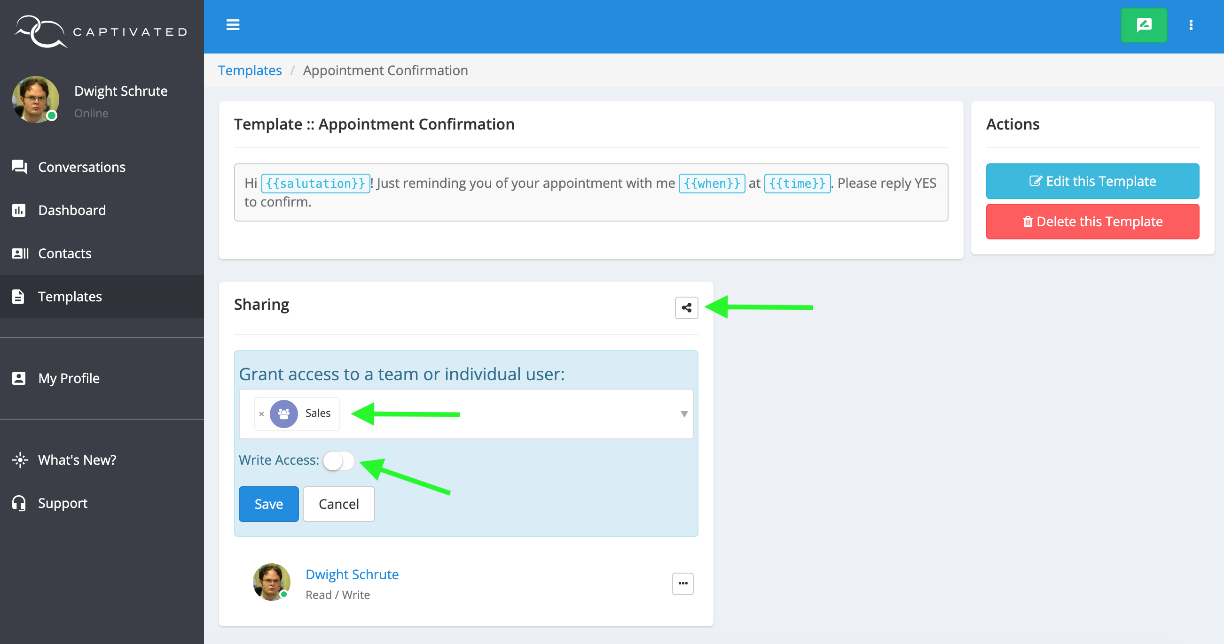Open the Contacts section
Image resolution: width=1224 pixels, height=644 pixels.
click(x=64, y=253)
